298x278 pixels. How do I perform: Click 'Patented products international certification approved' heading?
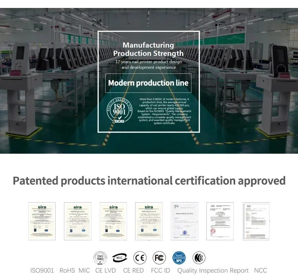[x=149, y=181]
